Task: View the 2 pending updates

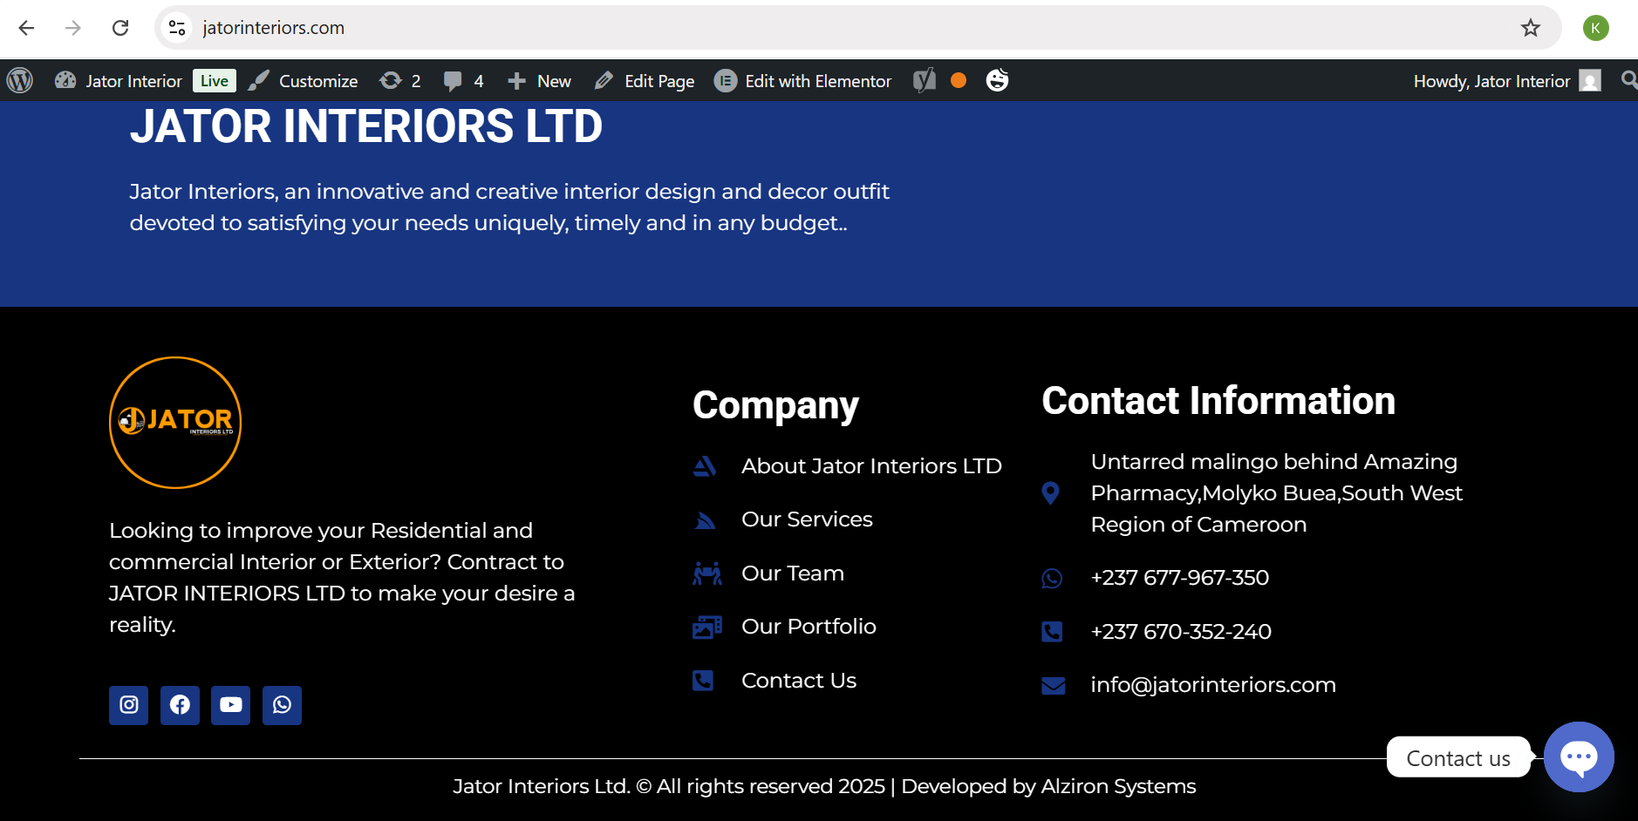Action: pos(400,80)
